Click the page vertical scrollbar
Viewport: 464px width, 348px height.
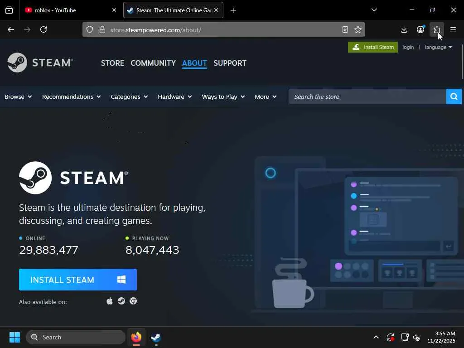click(462, 62)
